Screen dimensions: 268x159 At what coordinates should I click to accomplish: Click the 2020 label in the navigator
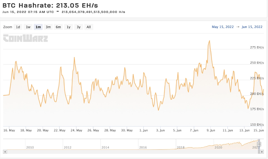pos(218,147)
